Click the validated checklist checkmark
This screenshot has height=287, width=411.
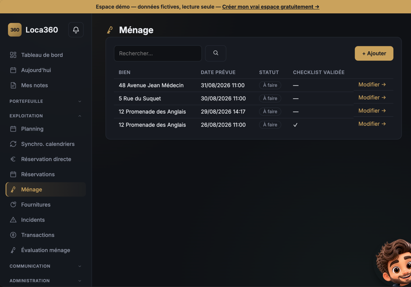coord(295,125)
